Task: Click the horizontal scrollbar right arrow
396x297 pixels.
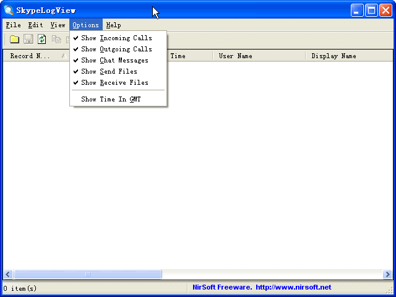Action: [x=387, y=274]
